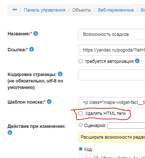Open Панель управления breadcrumb link
Viewport: 145px width, 158px height.
tap(45, 10)
